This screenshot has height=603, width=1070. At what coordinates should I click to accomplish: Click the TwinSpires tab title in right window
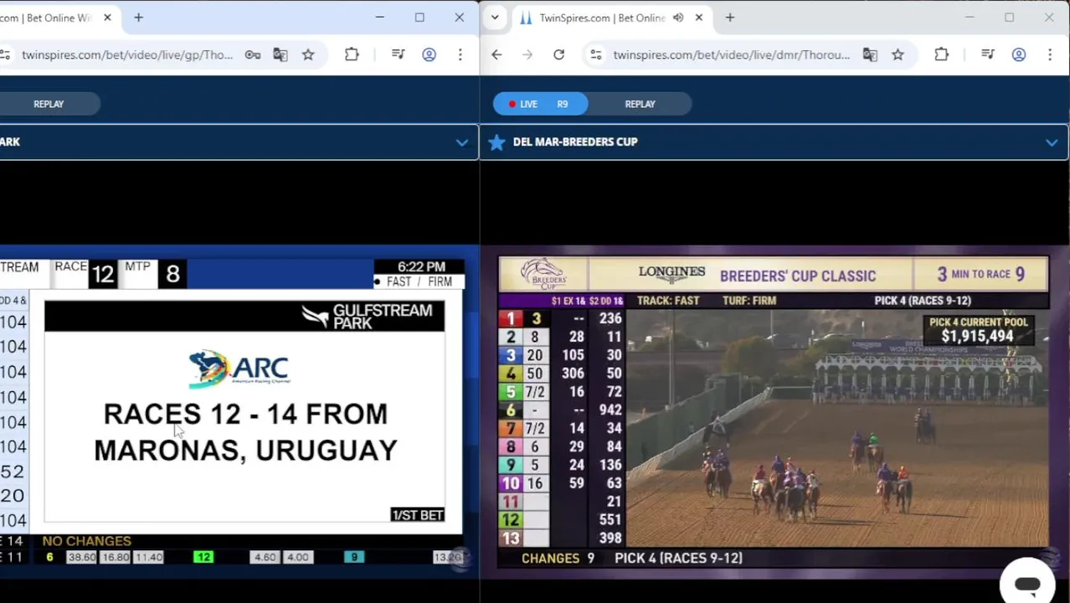pyautogui.click(x=602, y=18)
